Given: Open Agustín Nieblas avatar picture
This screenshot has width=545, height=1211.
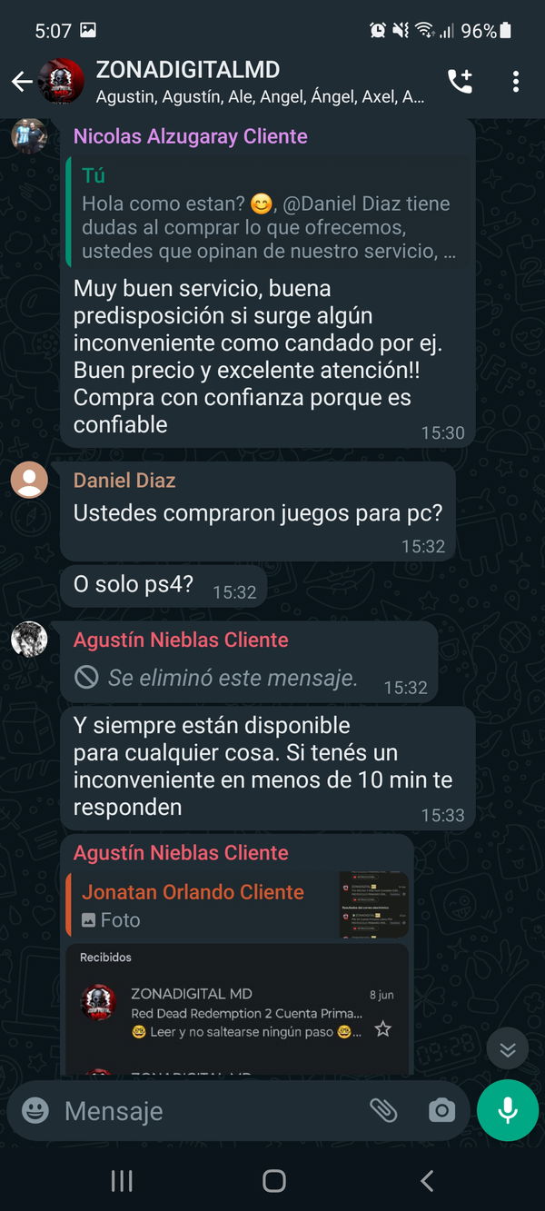Looking at the screenshot, I should tap(29, 640).
